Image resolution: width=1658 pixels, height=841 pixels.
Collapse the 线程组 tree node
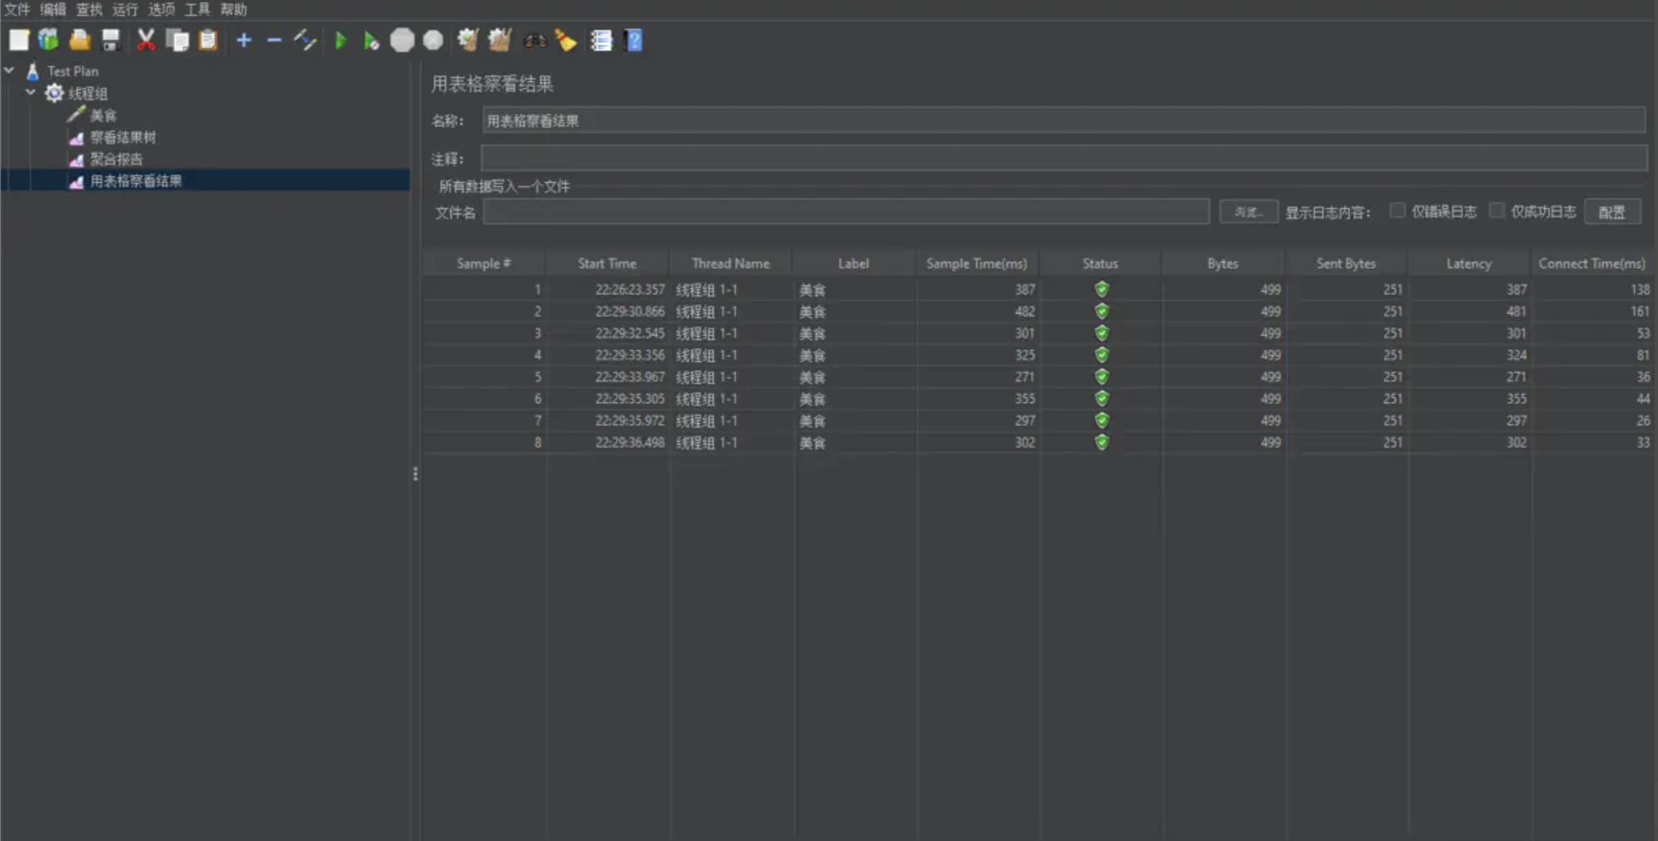coord(31,92)
